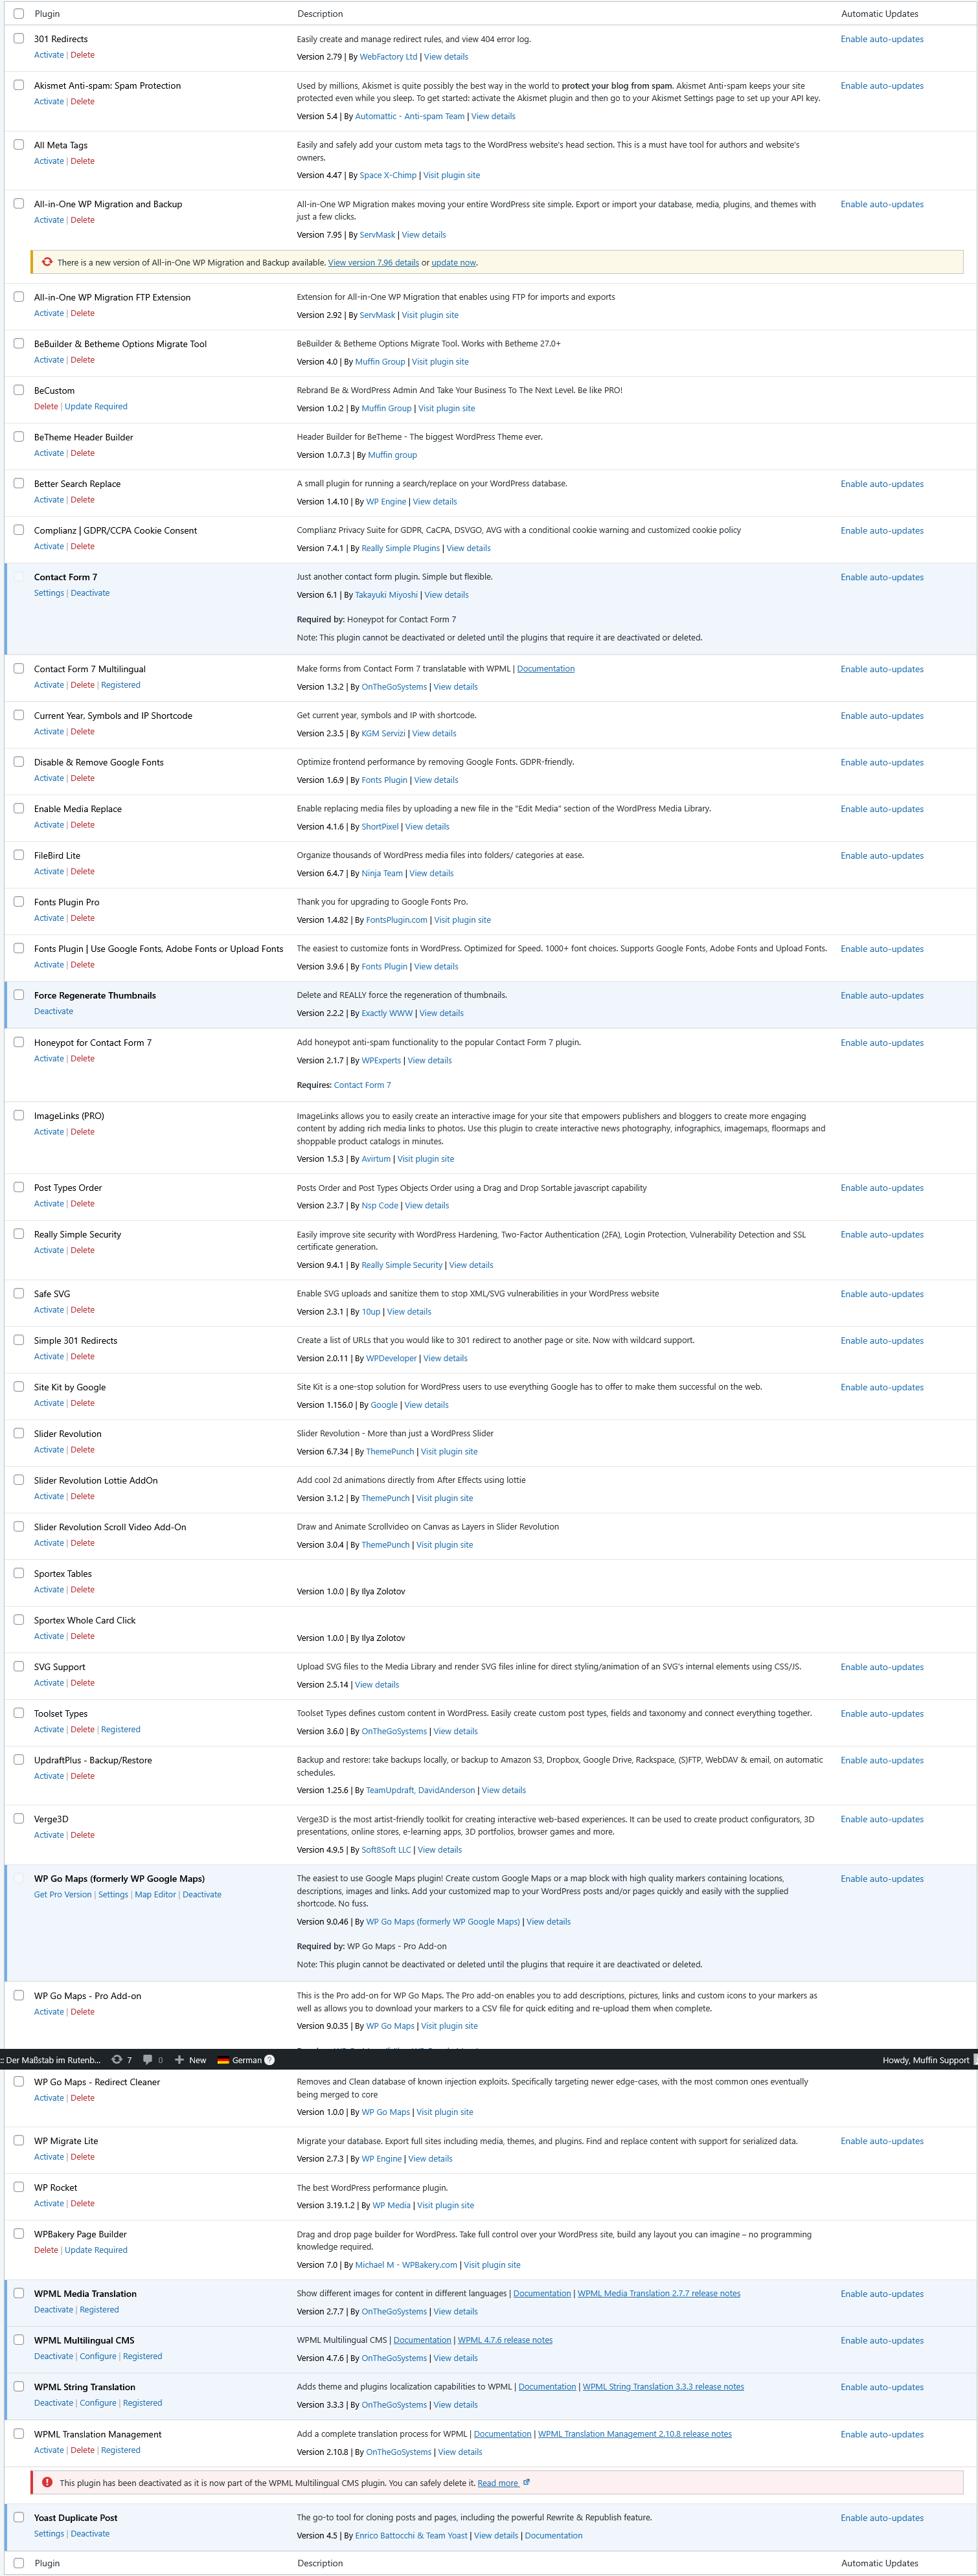Open WPML Media Translation 2.7.7 release notes

click(x=658, y=2293)
